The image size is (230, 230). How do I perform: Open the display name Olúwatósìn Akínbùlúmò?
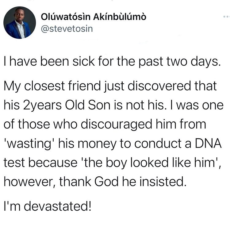(x=94, y=17)
